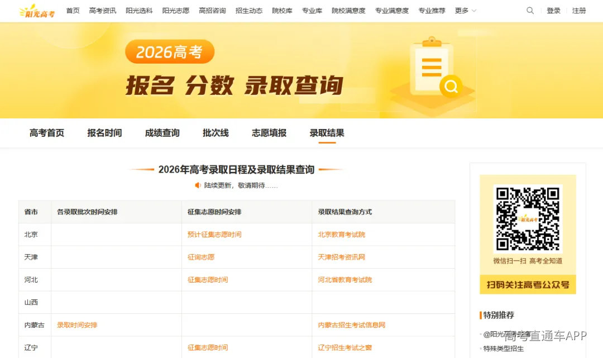Click the 北京 row label
This screenshot has height=358, width=603.
[31, 235]
